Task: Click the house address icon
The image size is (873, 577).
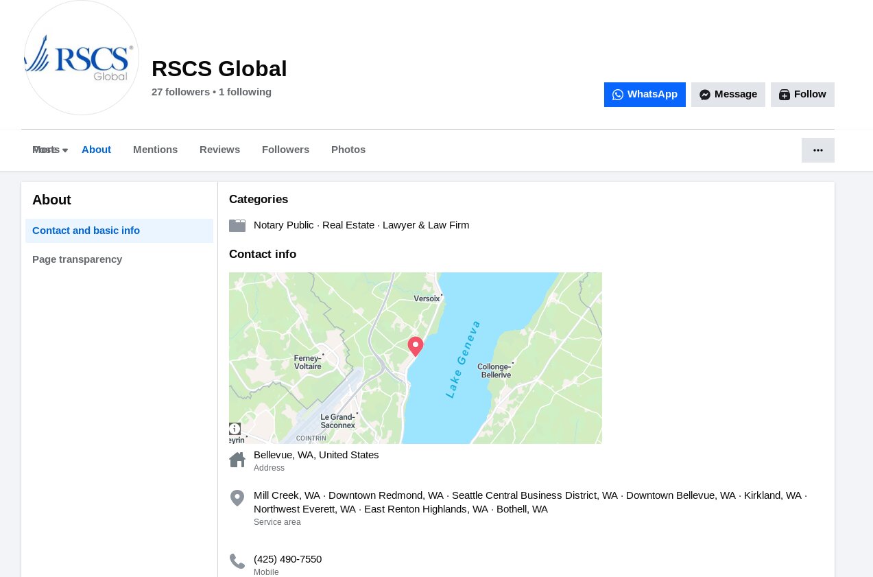Action: click(237, 460)
